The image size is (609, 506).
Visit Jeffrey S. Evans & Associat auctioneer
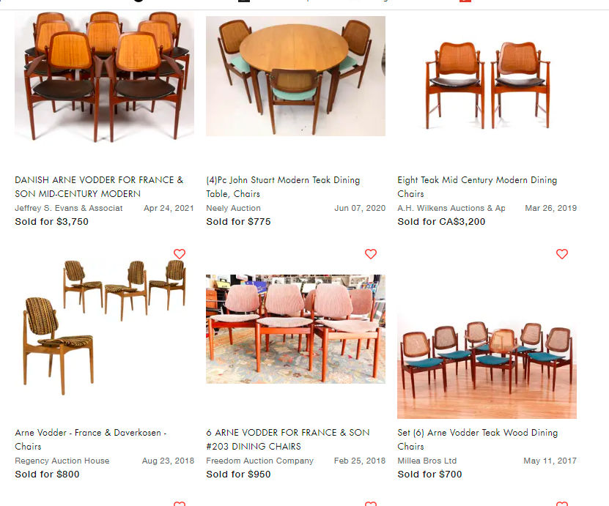pos(69,208)
